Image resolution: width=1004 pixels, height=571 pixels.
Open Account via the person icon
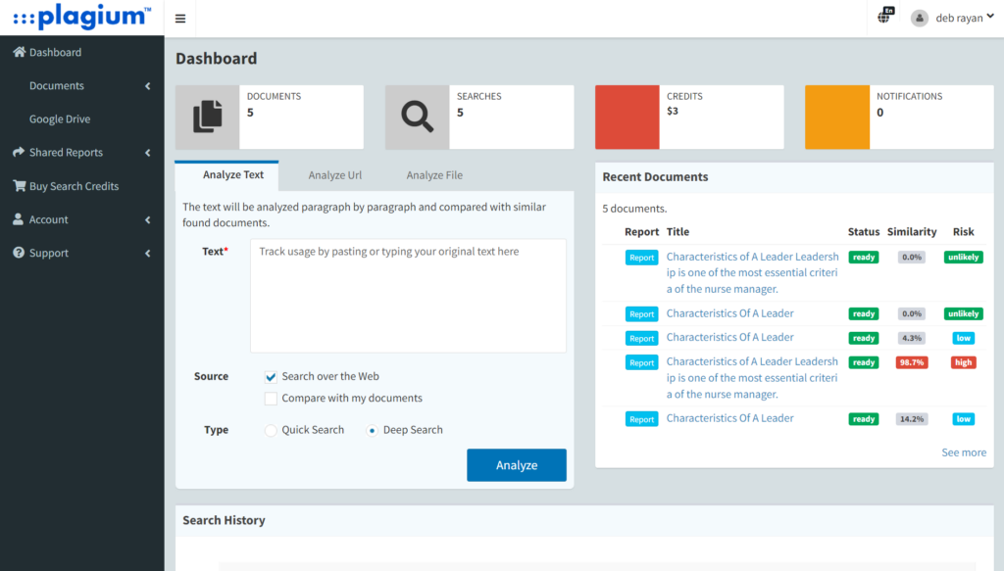coord(18,218)
